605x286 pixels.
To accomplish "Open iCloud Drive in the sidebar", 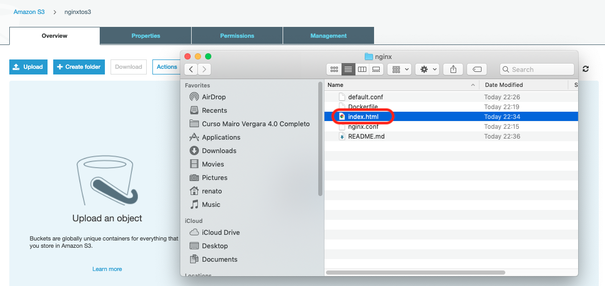I will click(214, 232).
